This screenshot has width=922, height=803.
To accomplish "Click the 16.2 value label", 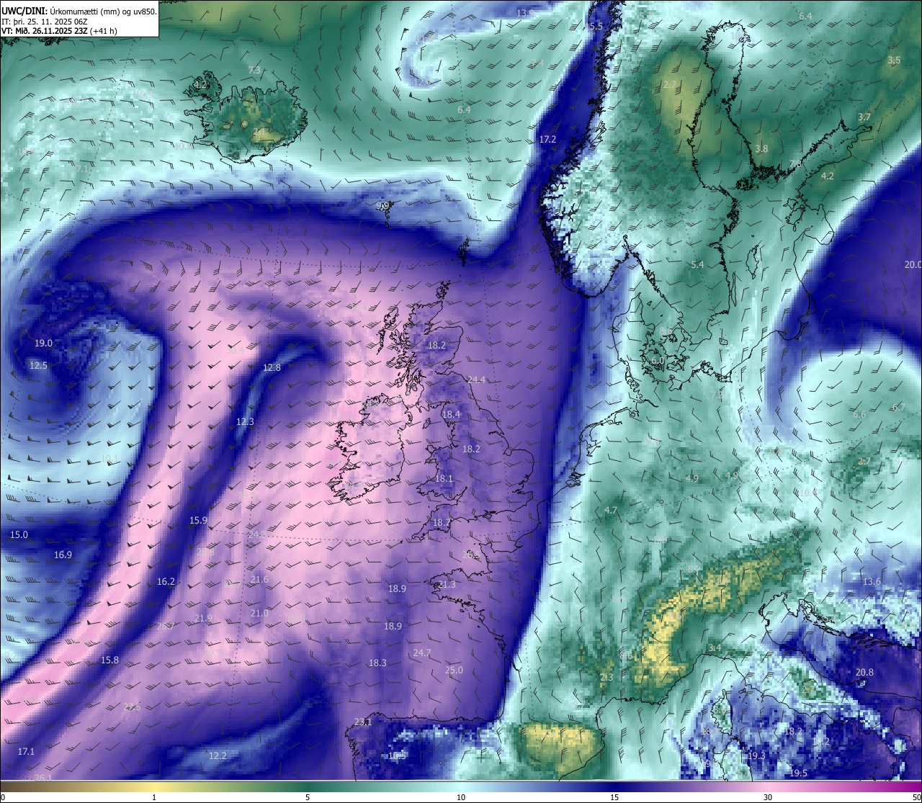I will [166, 582].
